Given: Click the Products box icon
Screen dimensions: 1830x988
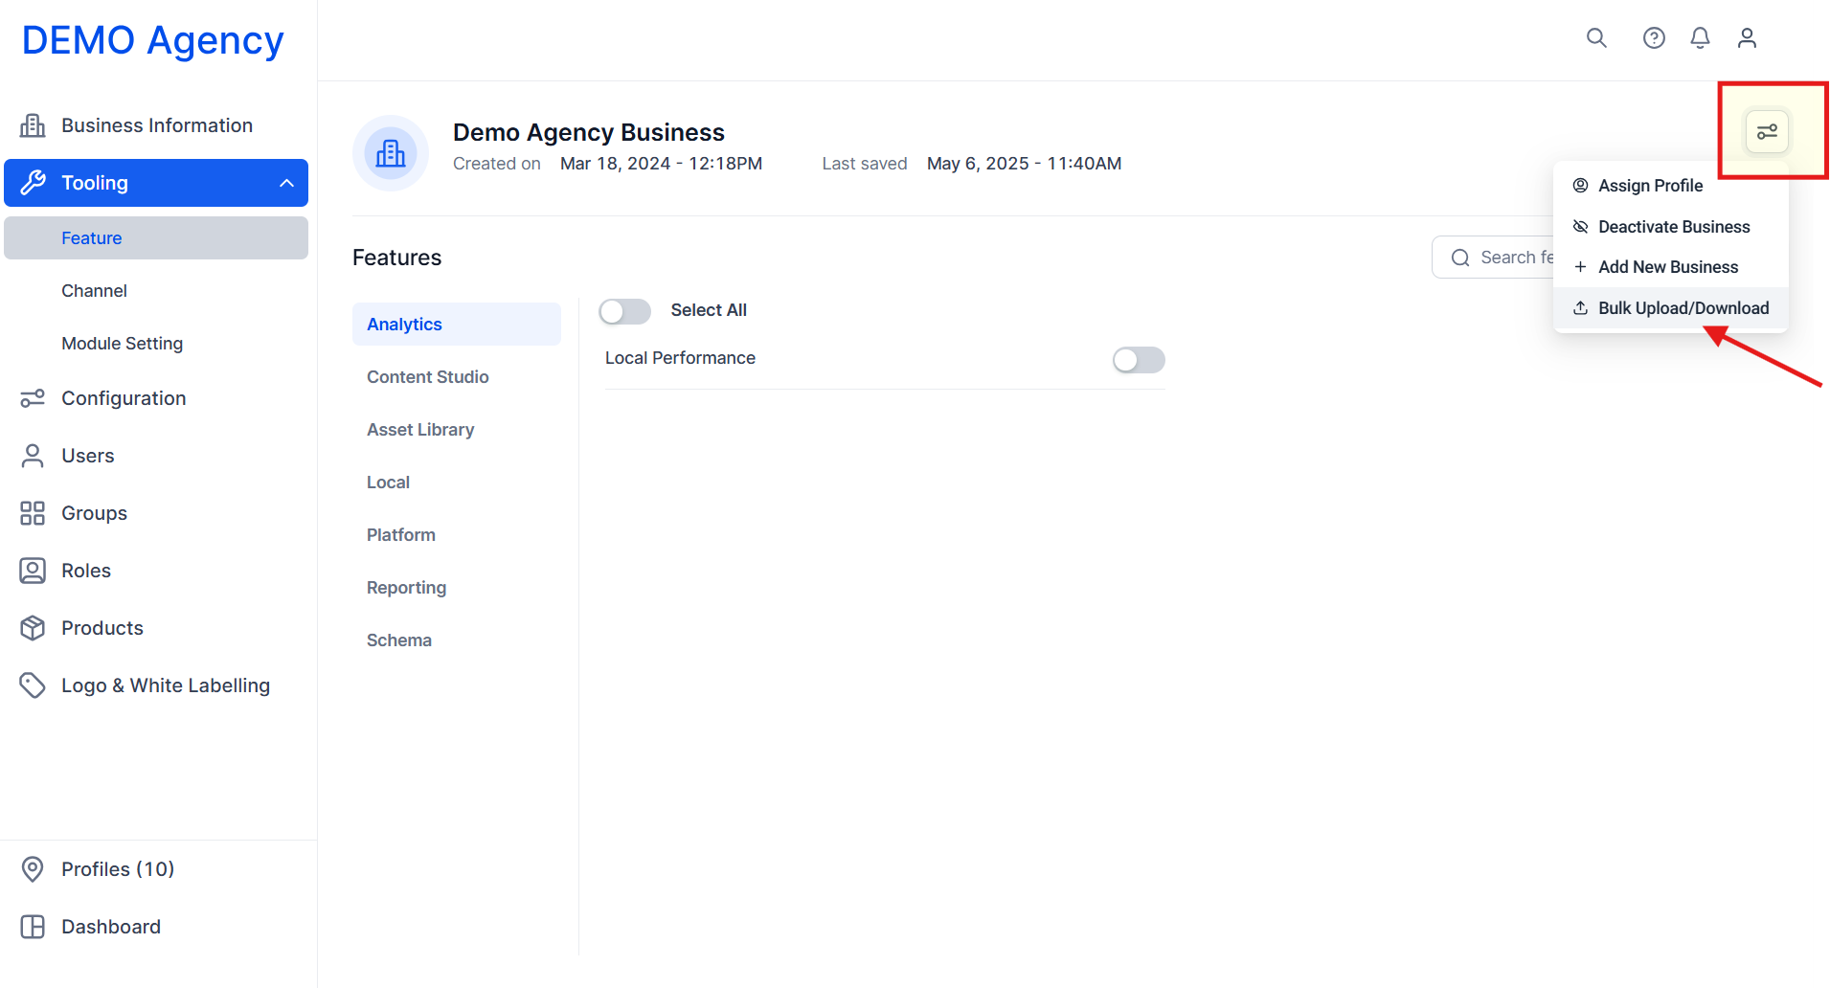Looking at the screenshot, I should click(33, 628).
